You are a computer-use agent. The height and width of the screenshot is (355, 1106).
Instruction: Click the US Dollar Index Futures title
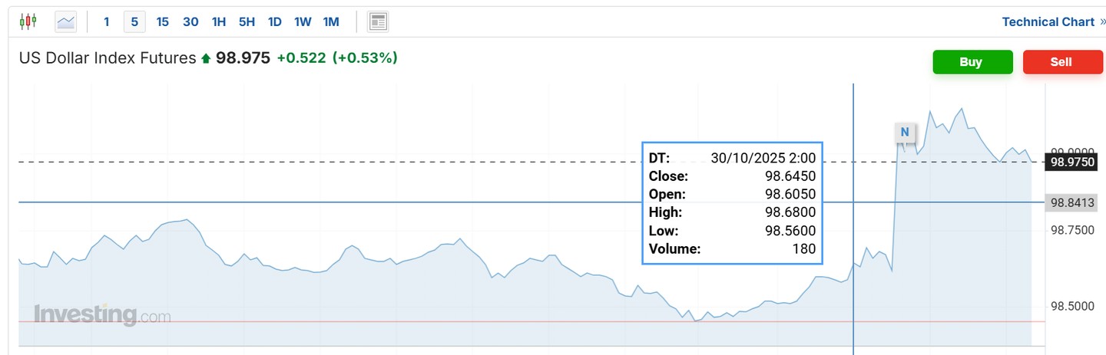tap(108, 58)
